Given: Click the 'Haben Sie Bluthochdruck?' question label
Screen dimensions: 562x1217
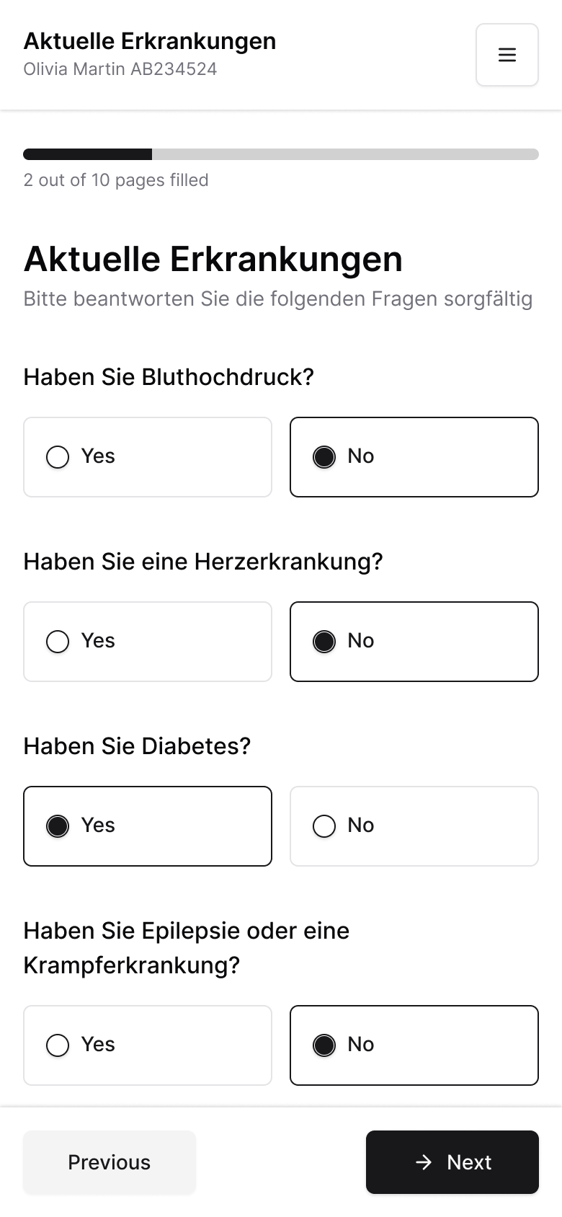Looking at the screenshot, I should coord(169,377).
